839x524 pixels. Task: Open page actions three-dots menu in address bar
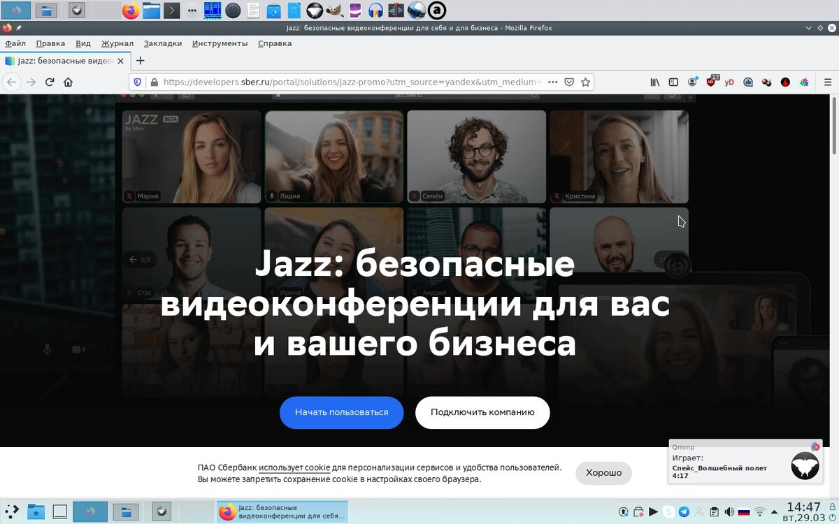(x=552, y=82)
